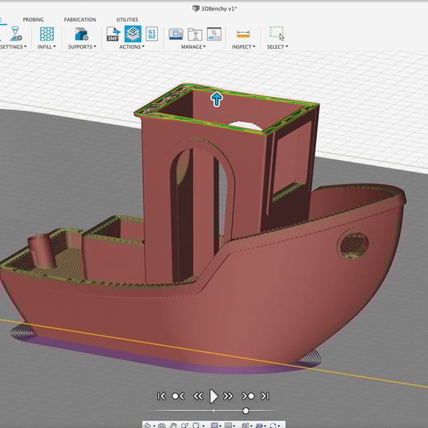The height and width of the screenshot is (428, 428).
Task: Select the Zoom magnifier tool
Action: coord(185,425)
